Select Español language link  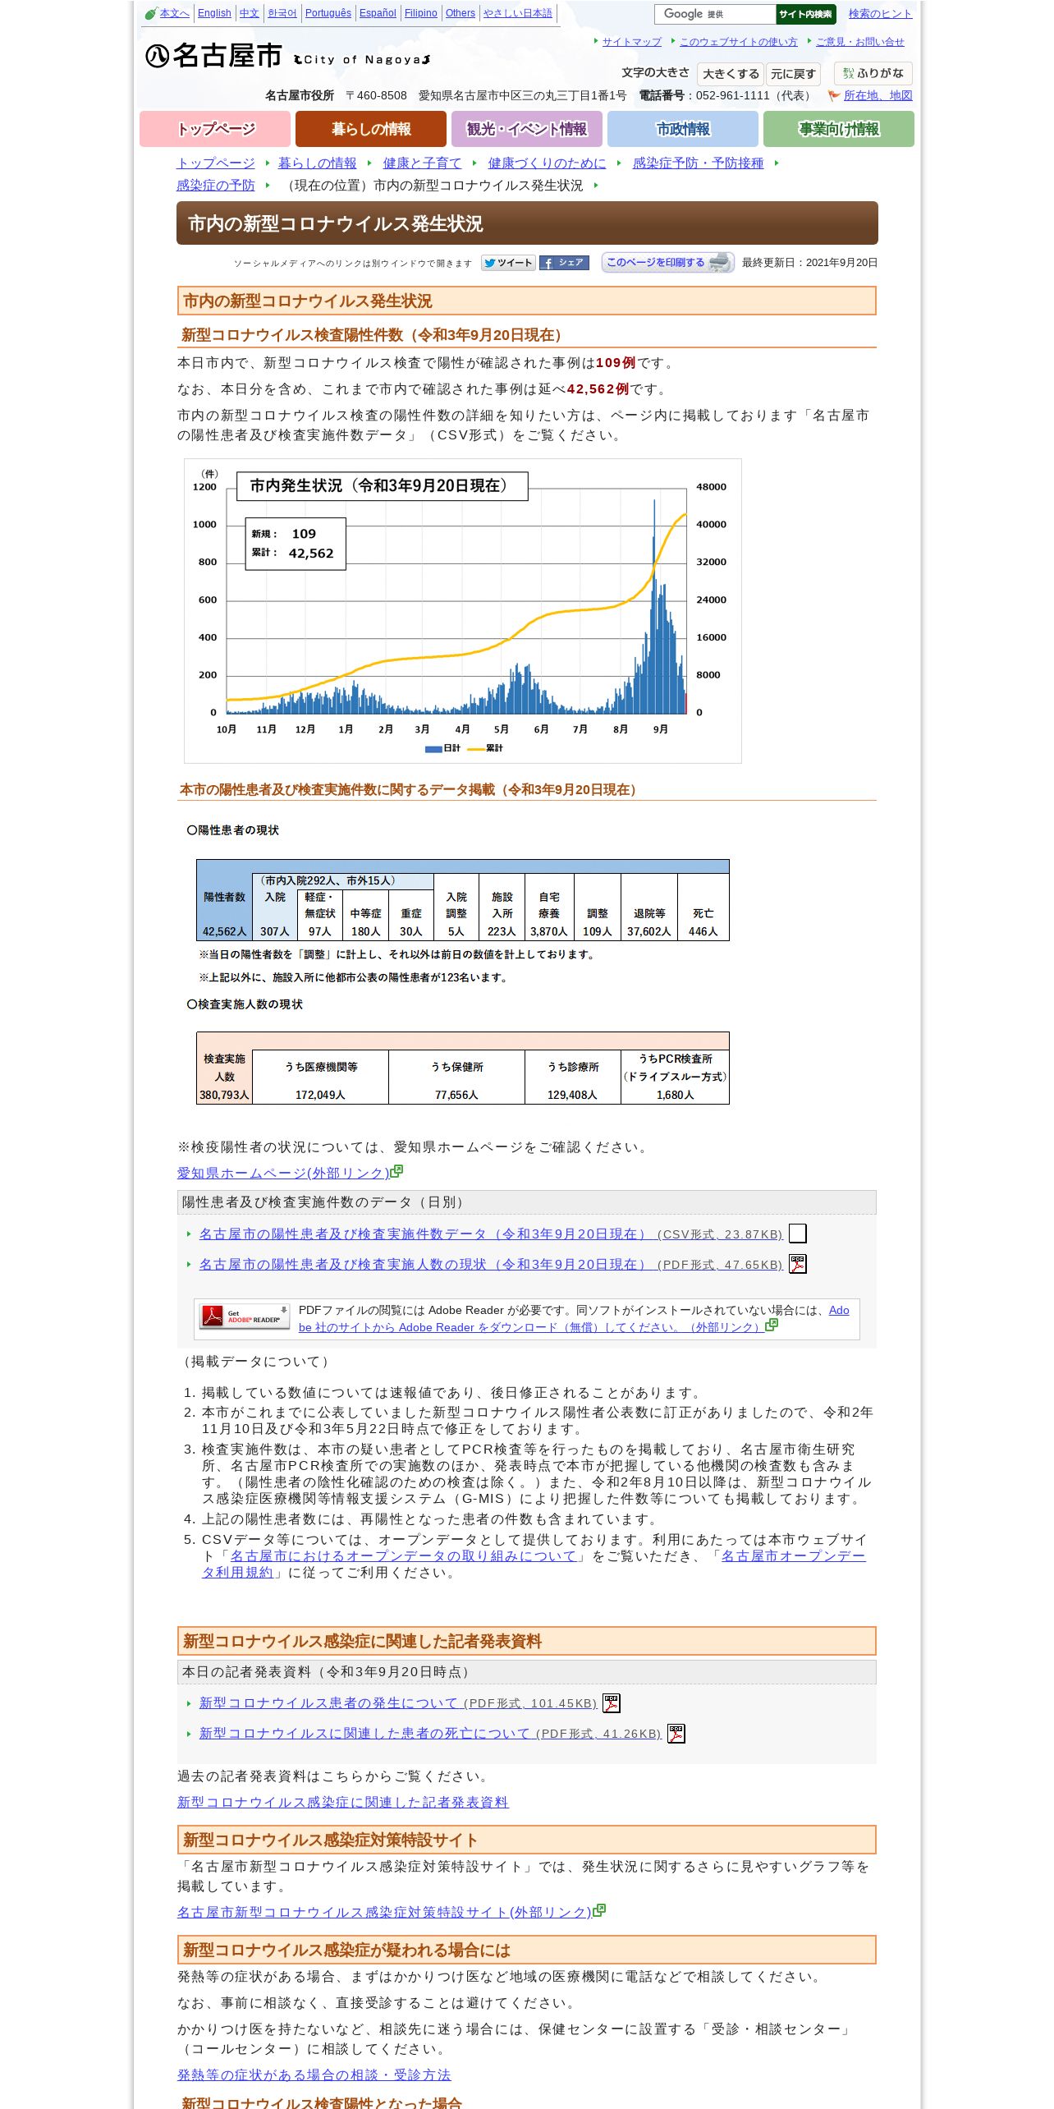[378, 13]
